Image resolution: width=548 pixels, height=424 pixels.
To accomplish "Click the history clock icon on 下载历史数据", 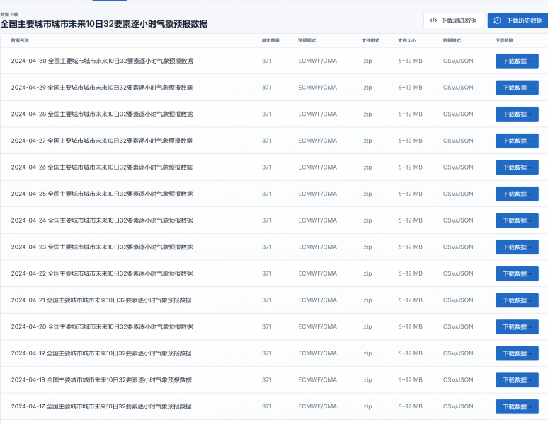I will point(498,20).
